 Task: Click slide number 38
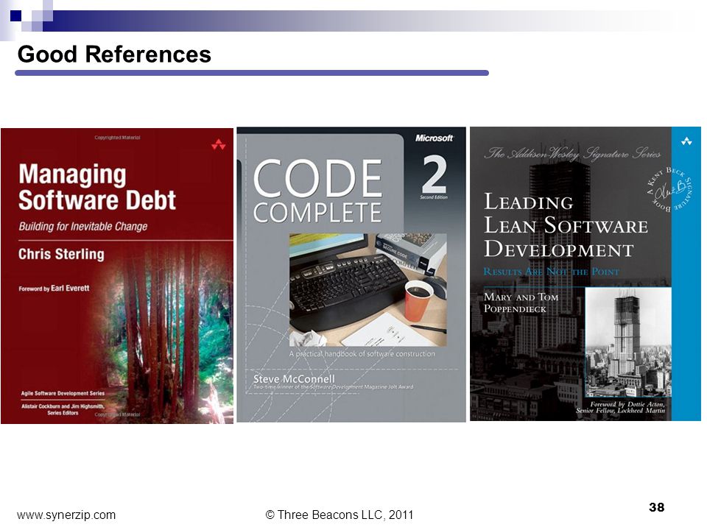tap(656, 507)
